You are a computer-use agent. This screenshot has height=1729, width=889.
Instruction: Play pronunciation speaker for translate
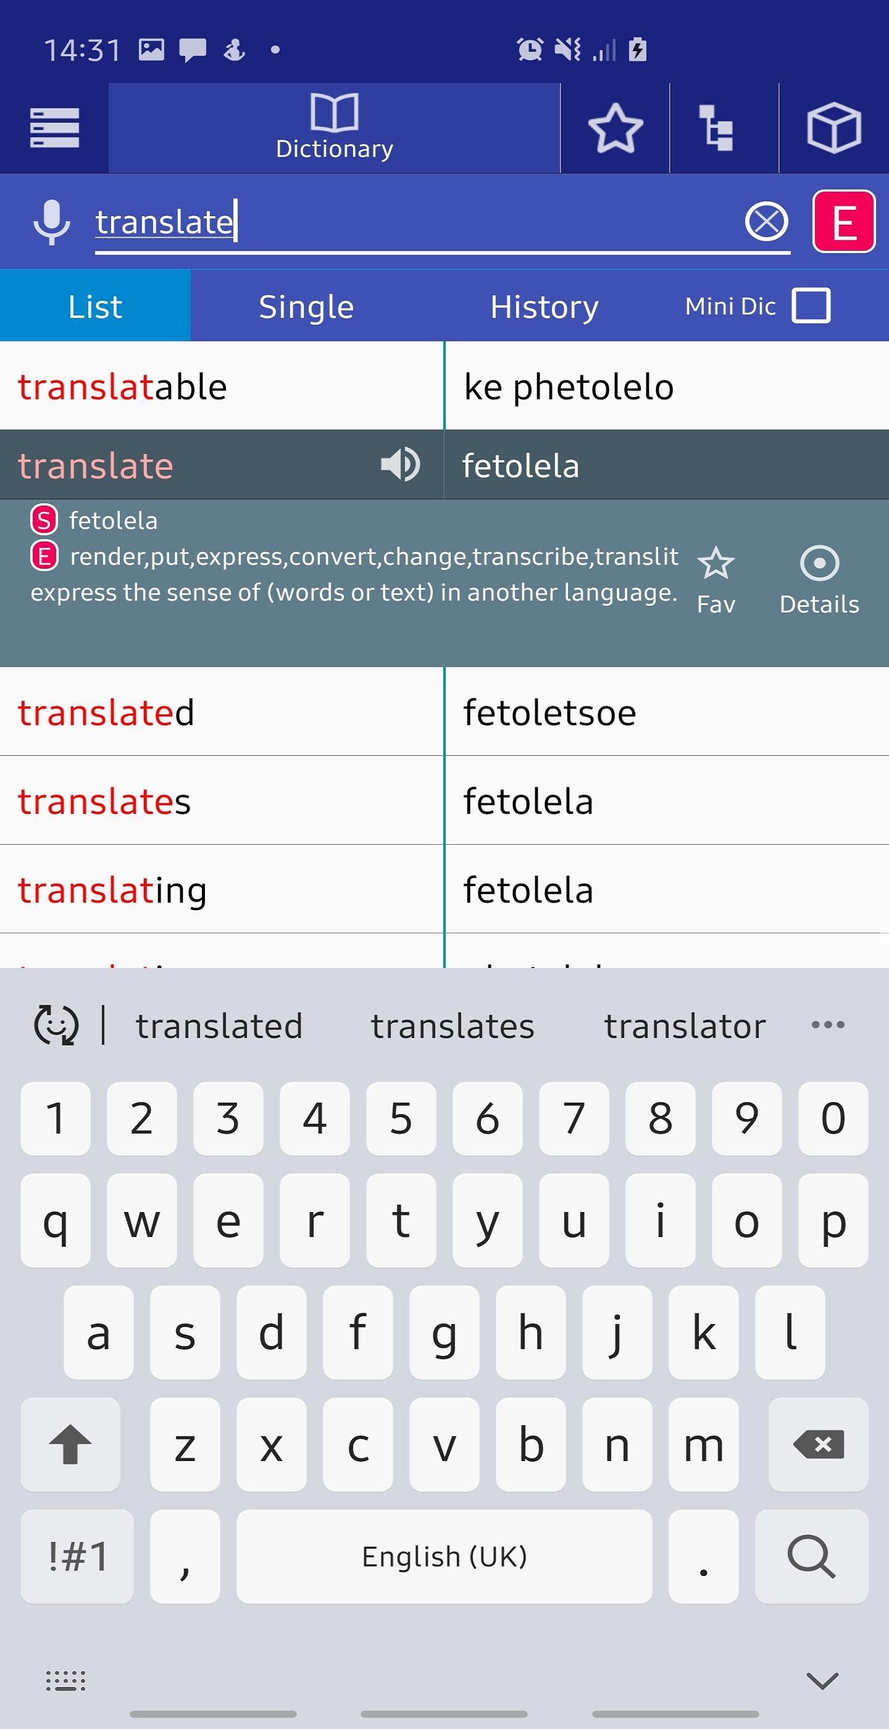(x=400, y=464)
